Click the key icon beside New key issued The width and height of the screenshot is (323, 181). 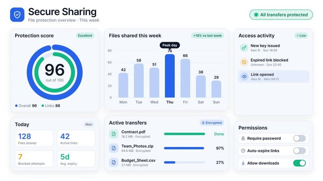(x=244, y=48)
